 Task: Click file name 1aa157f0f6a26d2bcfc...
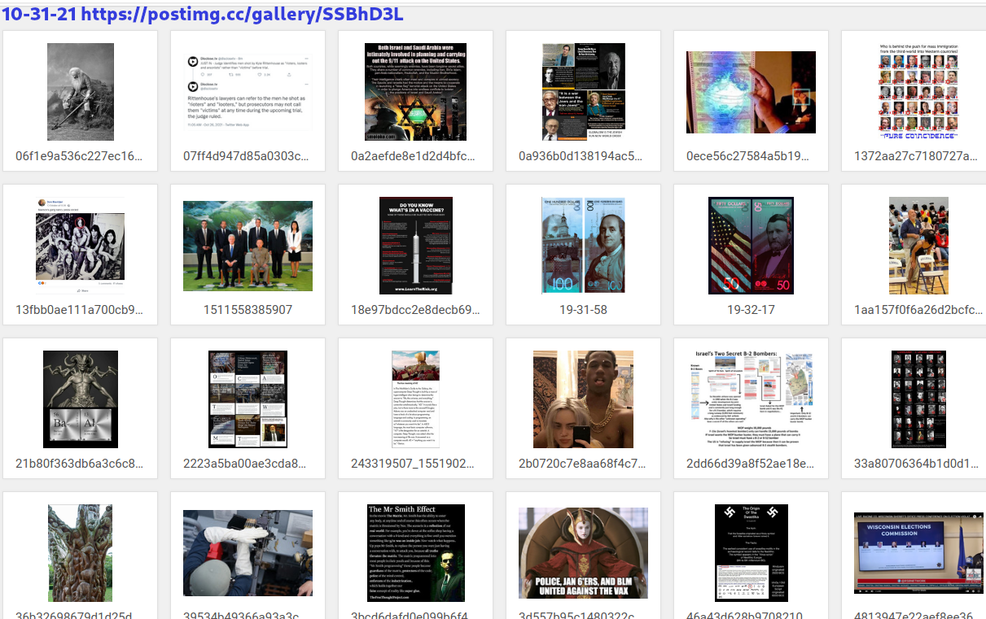[919, 310]
